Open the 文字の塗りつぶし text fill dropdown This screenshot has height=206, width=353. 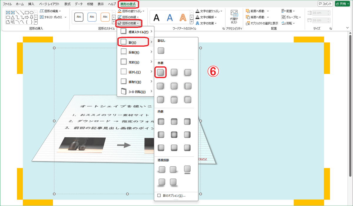click(x=208, y=11)
